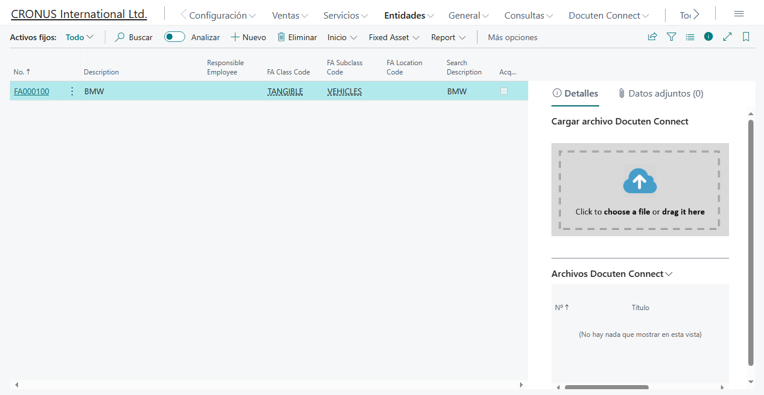Click the three-dot row menu for FA000100
Image resolution: width=764 pixels, height=395 pixels.
coord(72,91)
